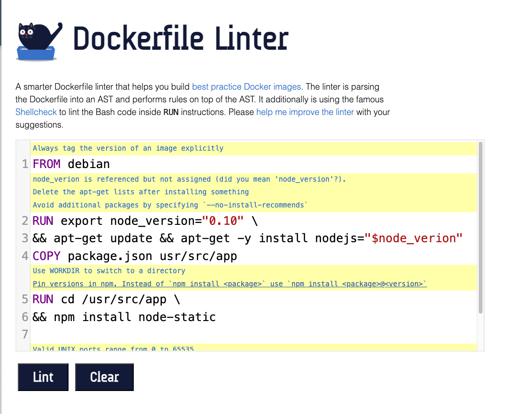Image resolution: width=505 pixels, height=414 pixels.
Task: Click the RUN cd /usr/src/app line
Action: [x=106, y=299]
